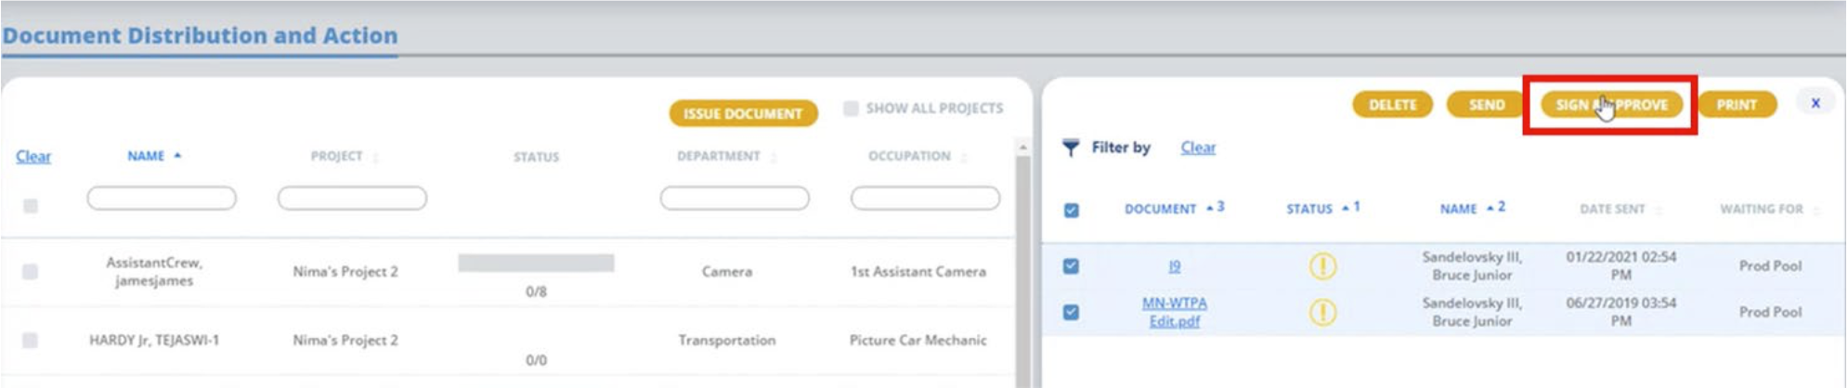
Task: Sort crew list by DEPARTMENT column
Action: pyautogui.click(x=726, y=156)
